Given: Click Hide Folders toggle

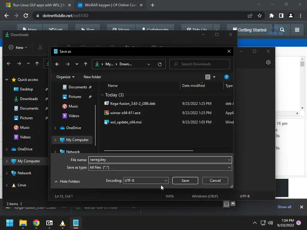Looking at the screenshot, I should pos(67,181).
